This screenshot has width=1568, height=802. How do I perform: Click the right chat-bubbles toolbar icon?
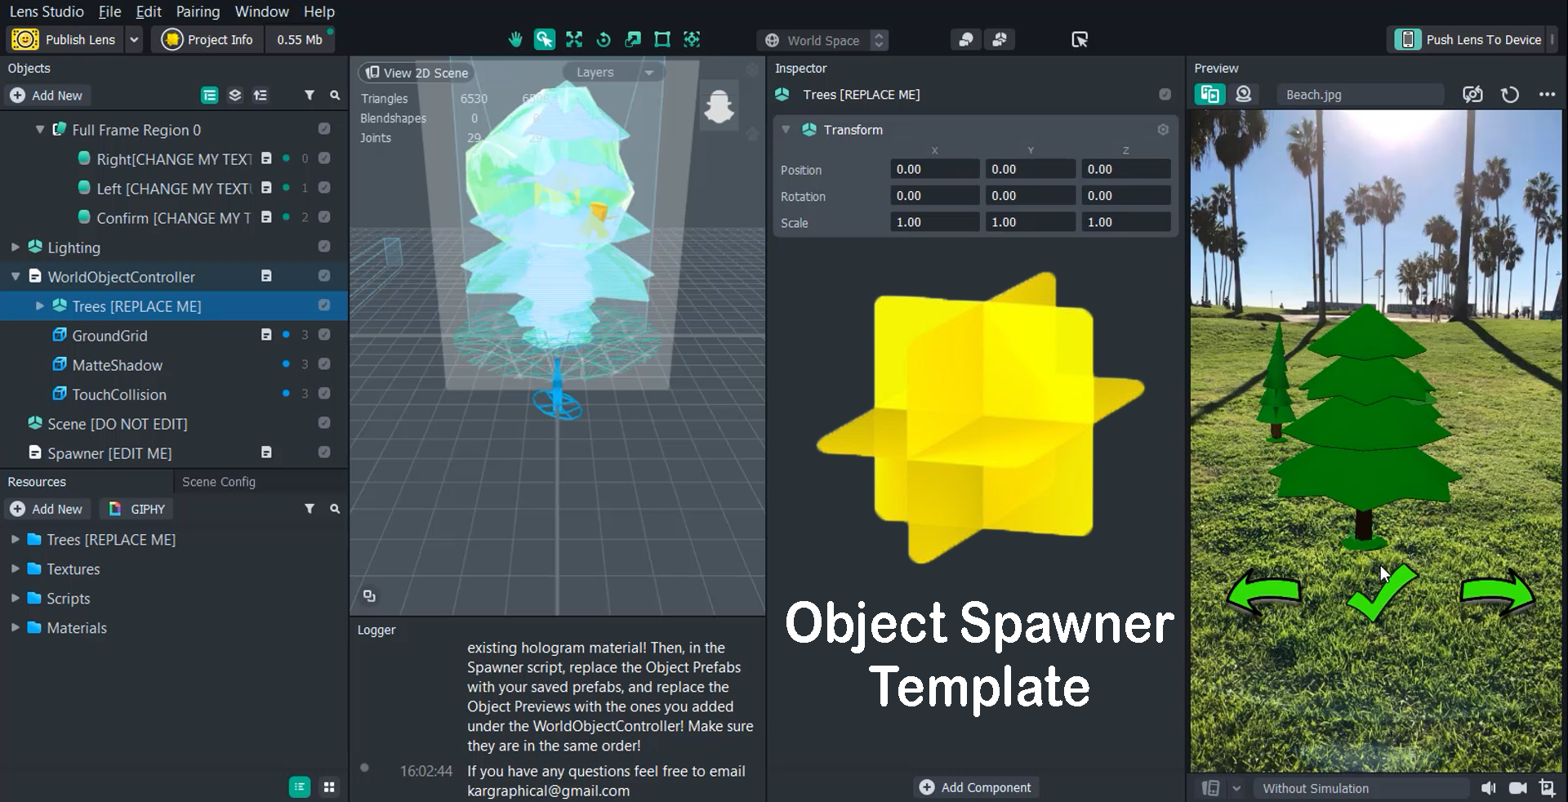click(x=999, y=39)
